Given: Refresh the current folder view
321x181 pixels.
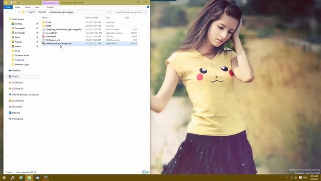Looking at the screenshot, I should click(x=110, y=12).
